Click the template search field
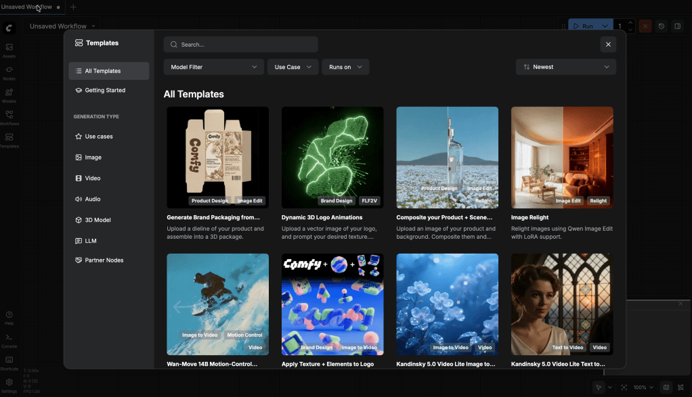 pos(240,45)
